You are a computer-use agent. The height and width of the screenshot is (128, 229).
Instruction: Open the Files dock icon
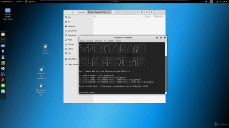(x=3, y=46)
